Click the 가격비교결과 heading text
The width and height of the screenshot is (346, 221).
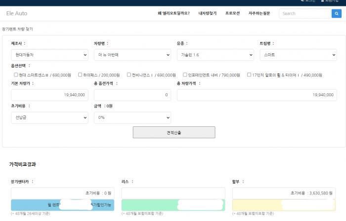tap(23, 164)
